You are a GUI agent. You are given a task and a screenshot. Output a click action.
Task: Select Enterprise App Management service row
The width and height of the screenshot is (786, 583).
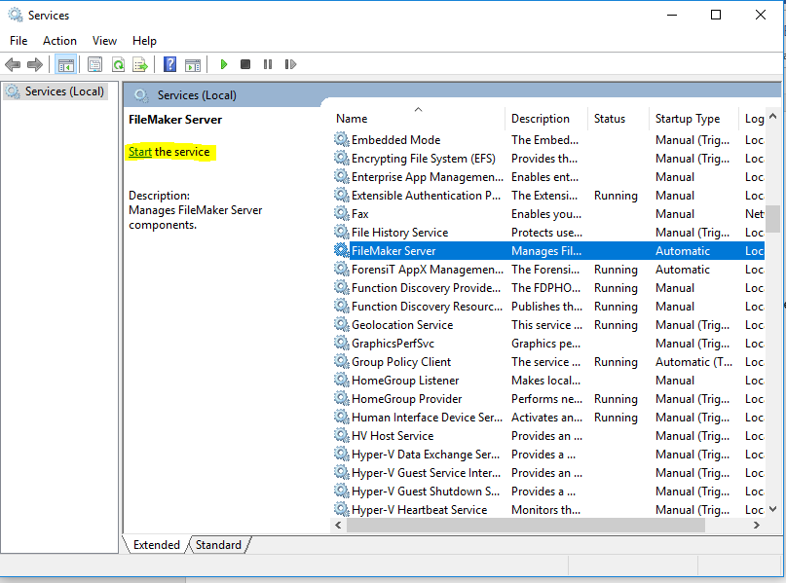[x=548, y=177]
